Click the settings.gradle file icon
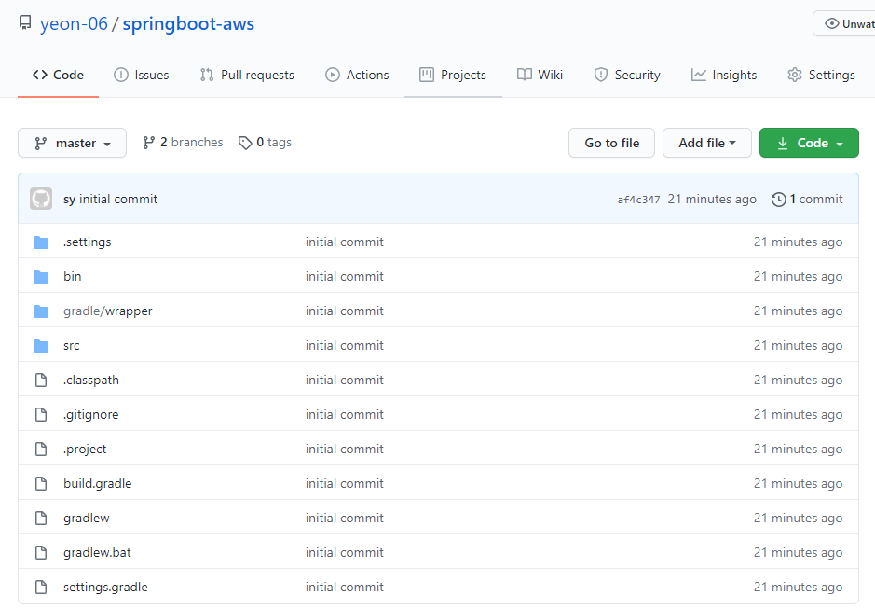 41,588
